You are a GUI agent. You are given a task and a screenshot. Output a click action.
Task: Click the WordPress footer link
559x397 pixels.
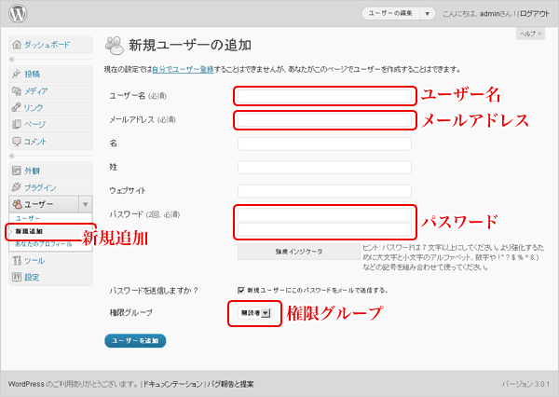pos(26,384)
